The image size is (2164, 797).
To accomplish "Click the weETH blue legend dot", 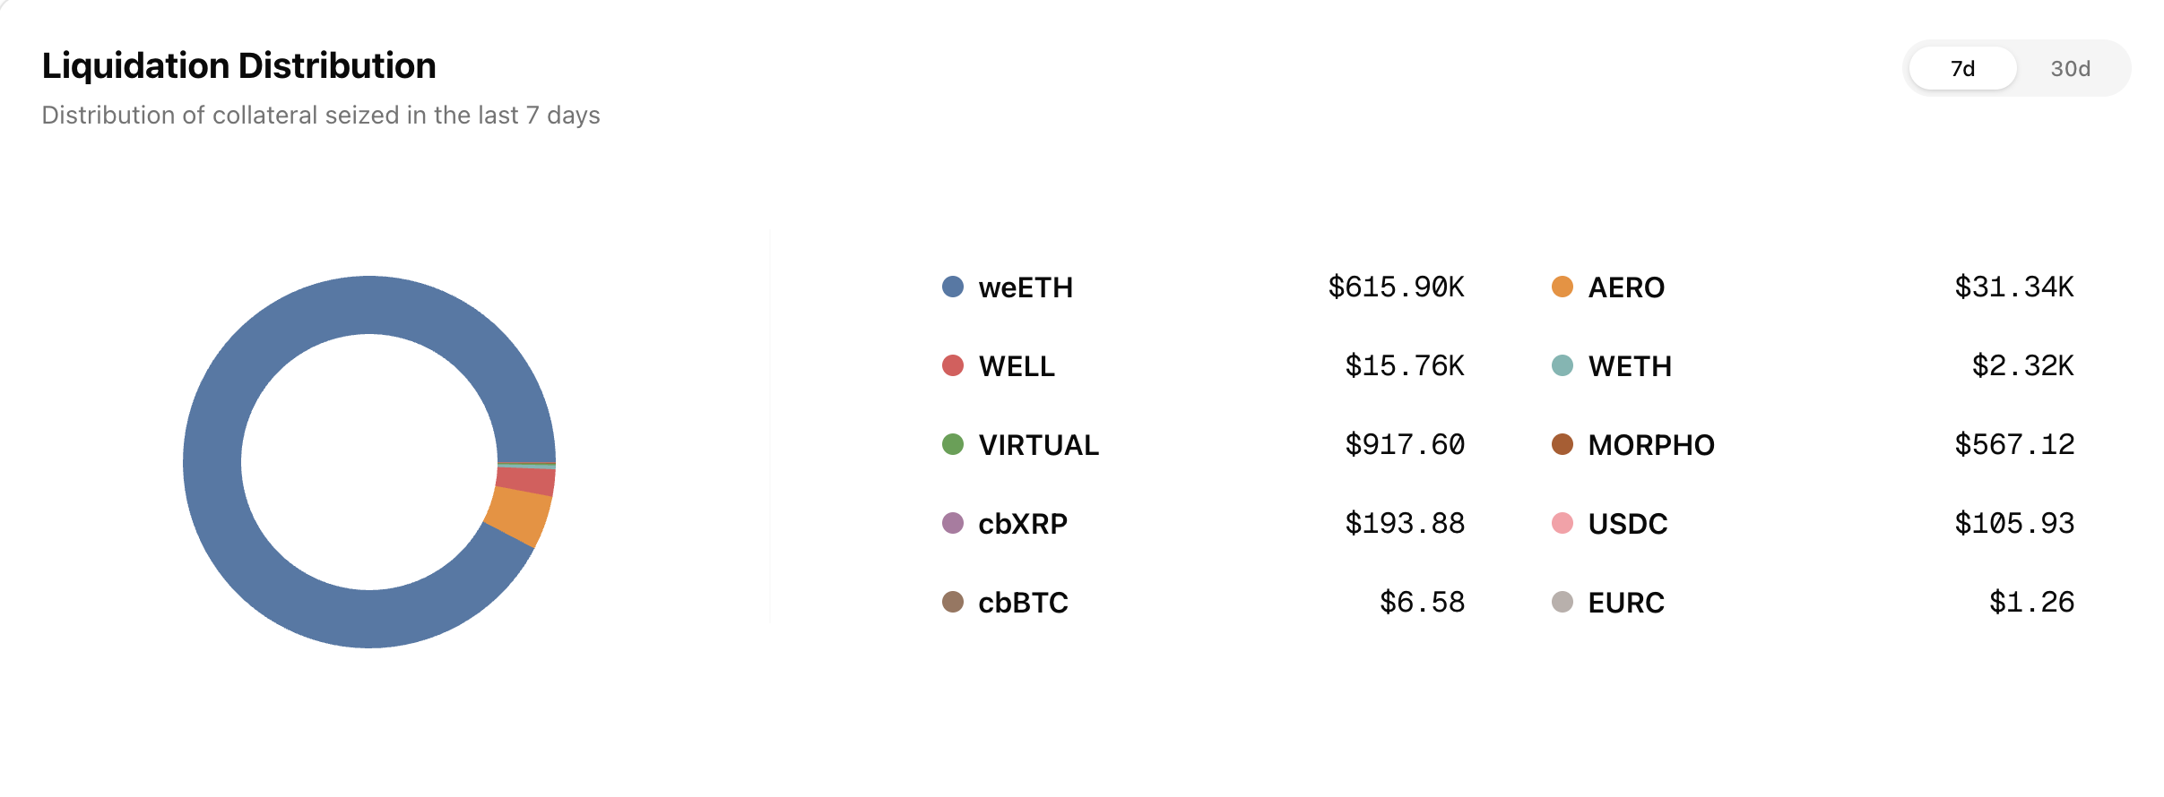I will click(953, 287).
